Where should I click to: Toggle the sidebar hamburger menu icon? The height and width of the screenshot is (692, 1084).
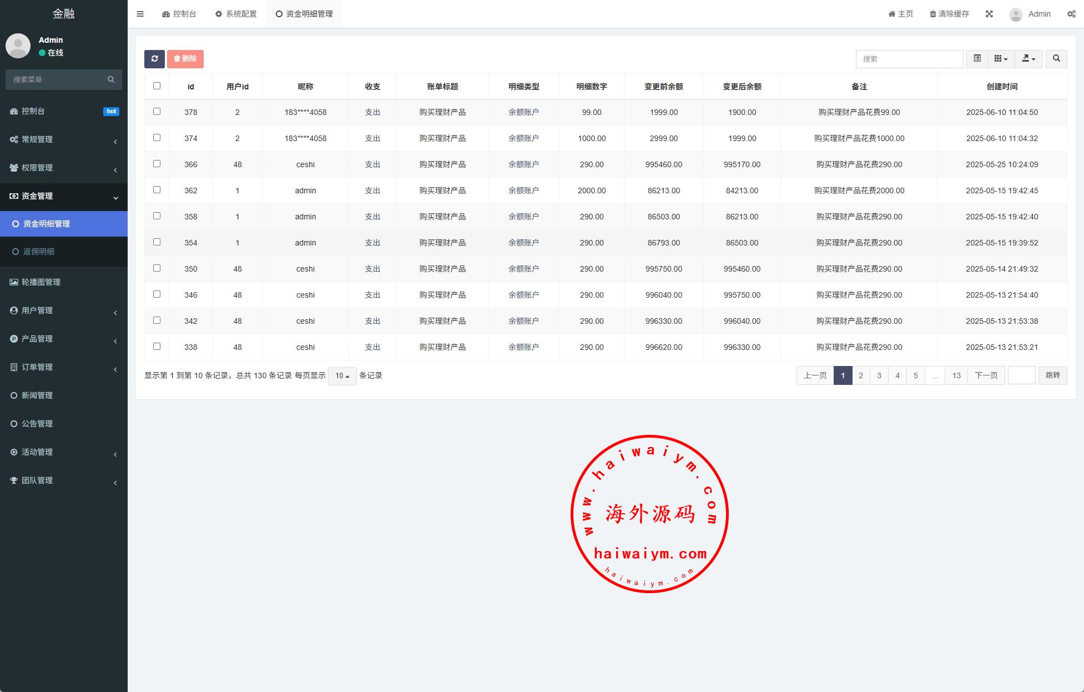click(x=140, y=14)
